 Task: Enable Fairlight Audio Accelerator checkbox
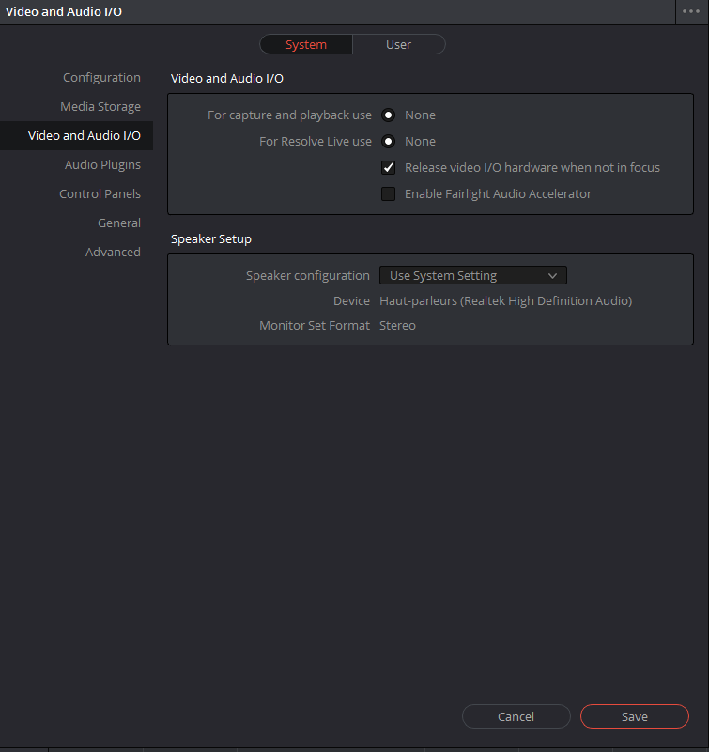tap(388, 193)
